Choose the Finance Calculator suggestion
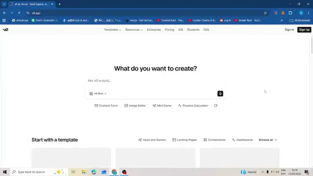Screen dimensions: 313x176 click(x=193, y=106)
